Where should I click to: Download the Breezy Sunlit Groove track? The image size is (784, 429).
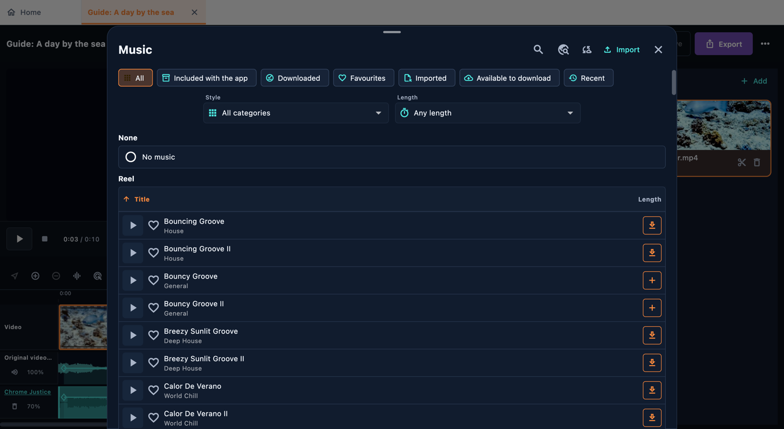(x=652, y=335)
